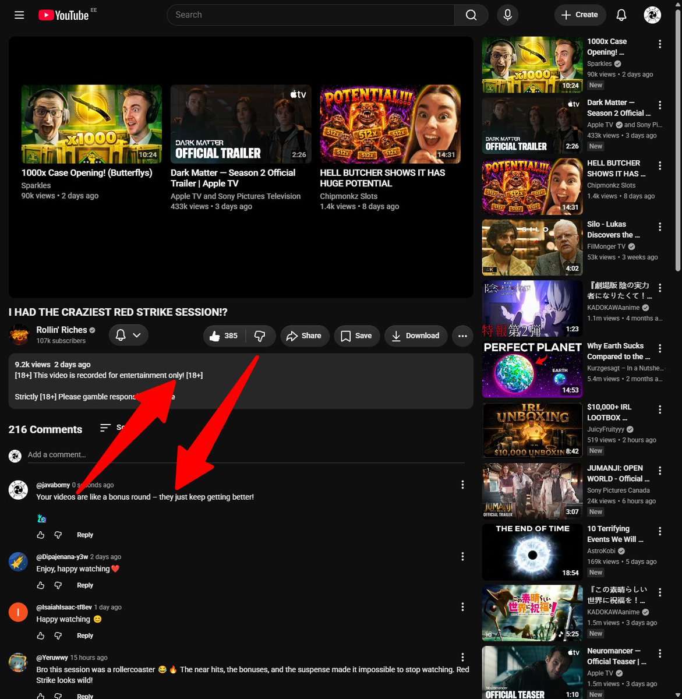Viewport: 682px width, 699px height.
Task: Dislike the @IsaiahIsaac-tf8ev comment
Action: click(x=58, y=636)
